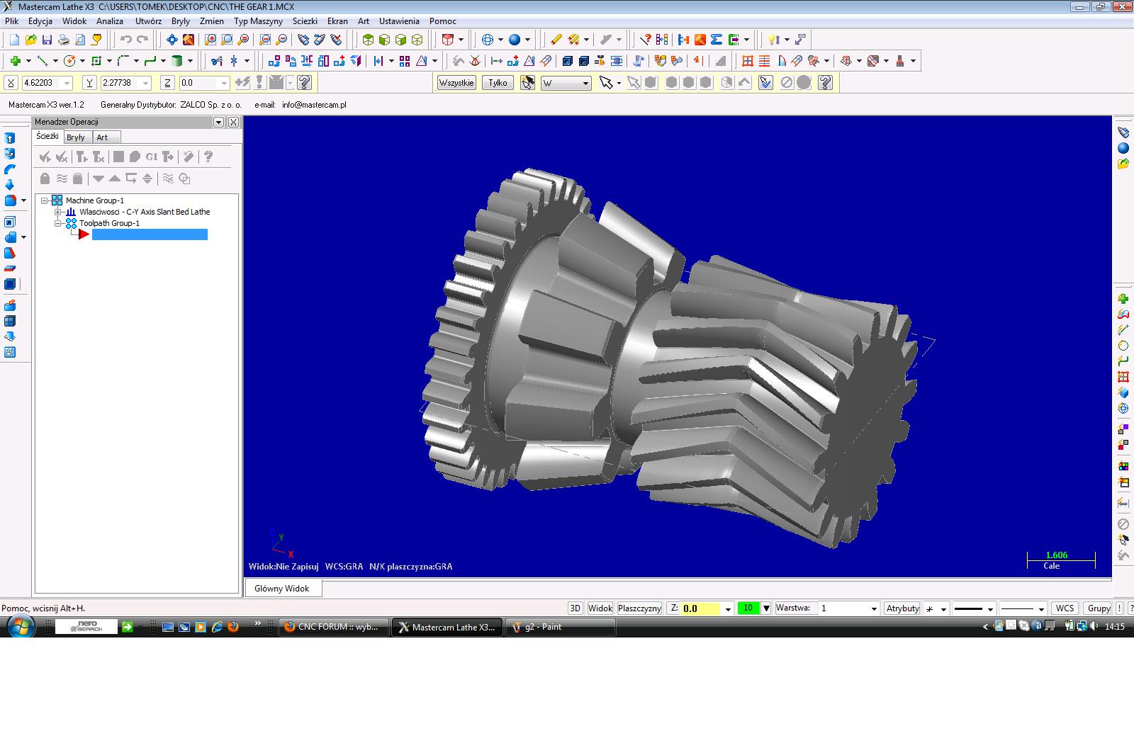This screenshot has width=1134, height=748.
Task: Open the Analiza menu
Action: pos(110,21)
